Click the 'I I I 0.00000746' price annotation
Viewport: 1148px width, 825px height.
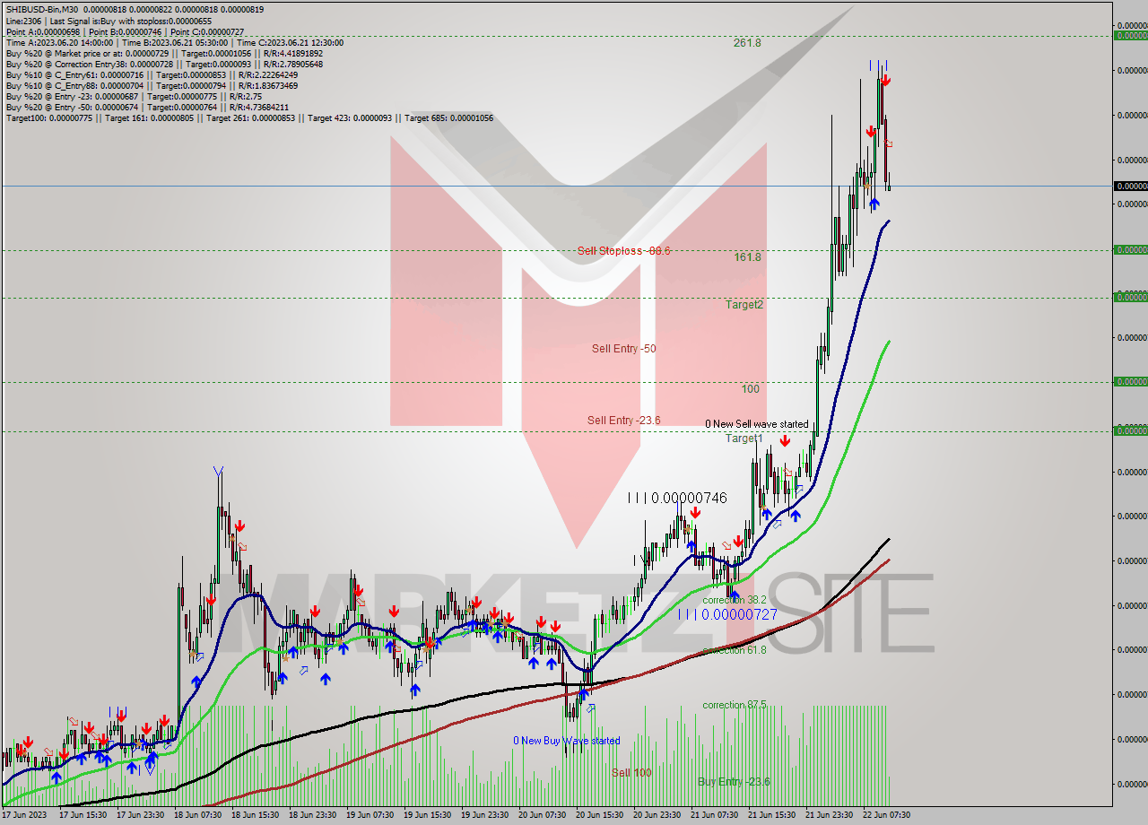click(677, 498)
